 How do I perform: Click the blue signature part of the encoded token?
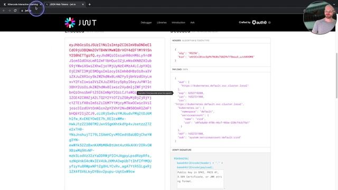(110, 142)
